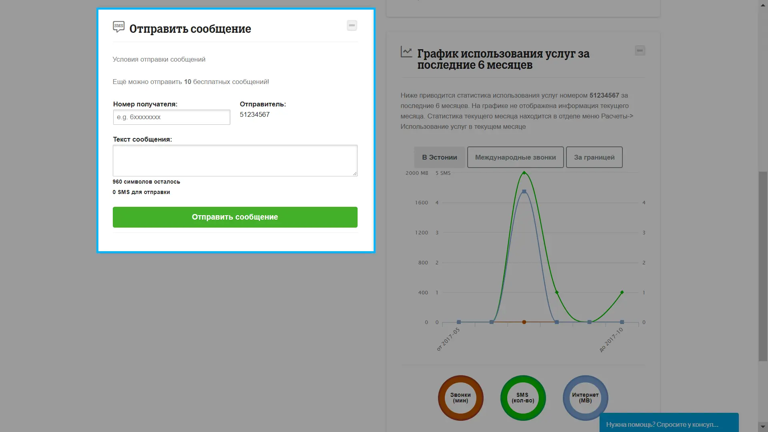768x432 pixels.
Task: Open the За границей tab
Action: pos(594,157)
